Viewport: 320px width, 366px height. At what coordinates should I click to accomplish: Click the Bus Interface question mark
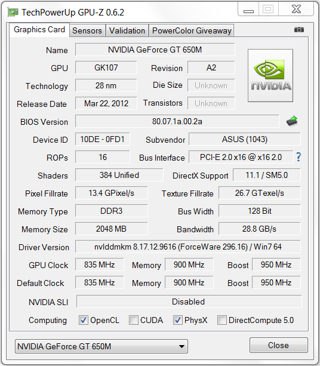299,157
